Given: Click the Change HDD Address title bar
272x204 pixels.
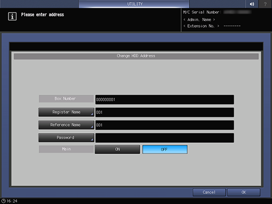Looking at the screenshot, I should coord(136,56).
